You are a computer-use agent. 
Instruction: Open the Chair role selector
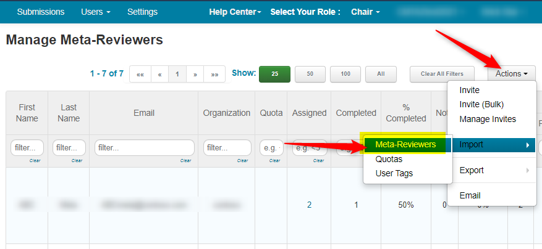370,12
